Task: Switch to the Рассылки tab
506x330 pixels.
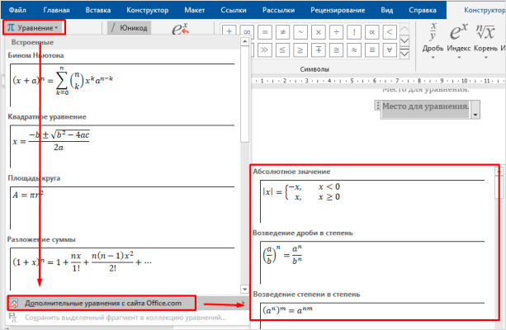Action: [278, 10]
